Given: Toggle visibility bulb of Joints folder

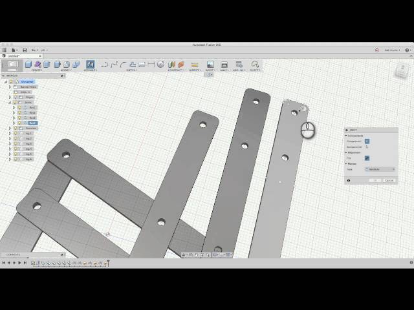Looking at the screenshot, I should point(15,103).
